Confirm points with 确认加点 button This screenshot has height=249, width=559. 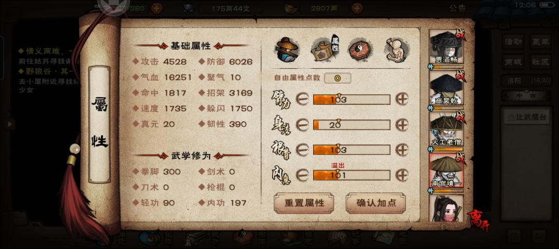coord(376,203)
